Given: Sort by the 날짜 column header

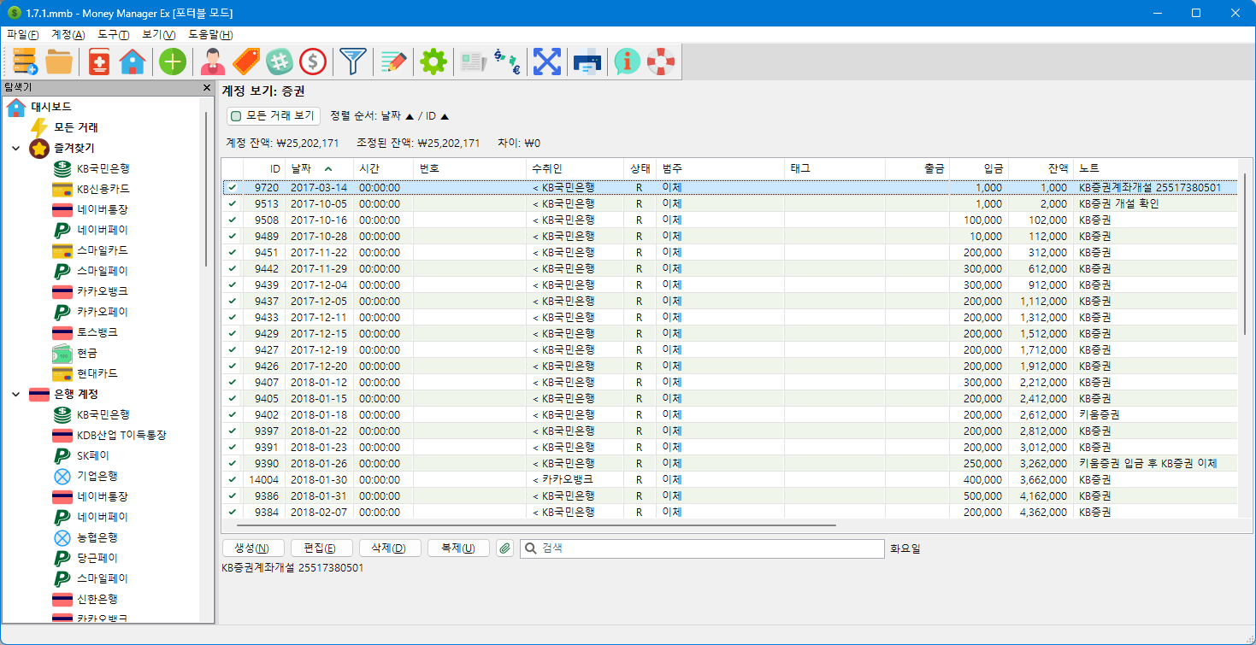Looking at the screenshot, I should [x=319, y=168].
